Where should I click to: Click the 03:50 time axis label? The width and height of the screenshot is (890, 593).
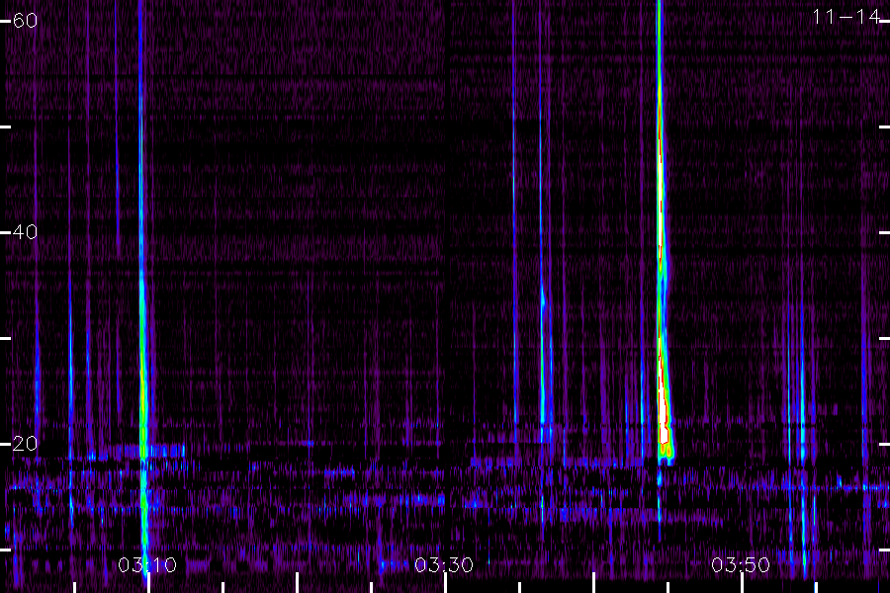point(741,564)
